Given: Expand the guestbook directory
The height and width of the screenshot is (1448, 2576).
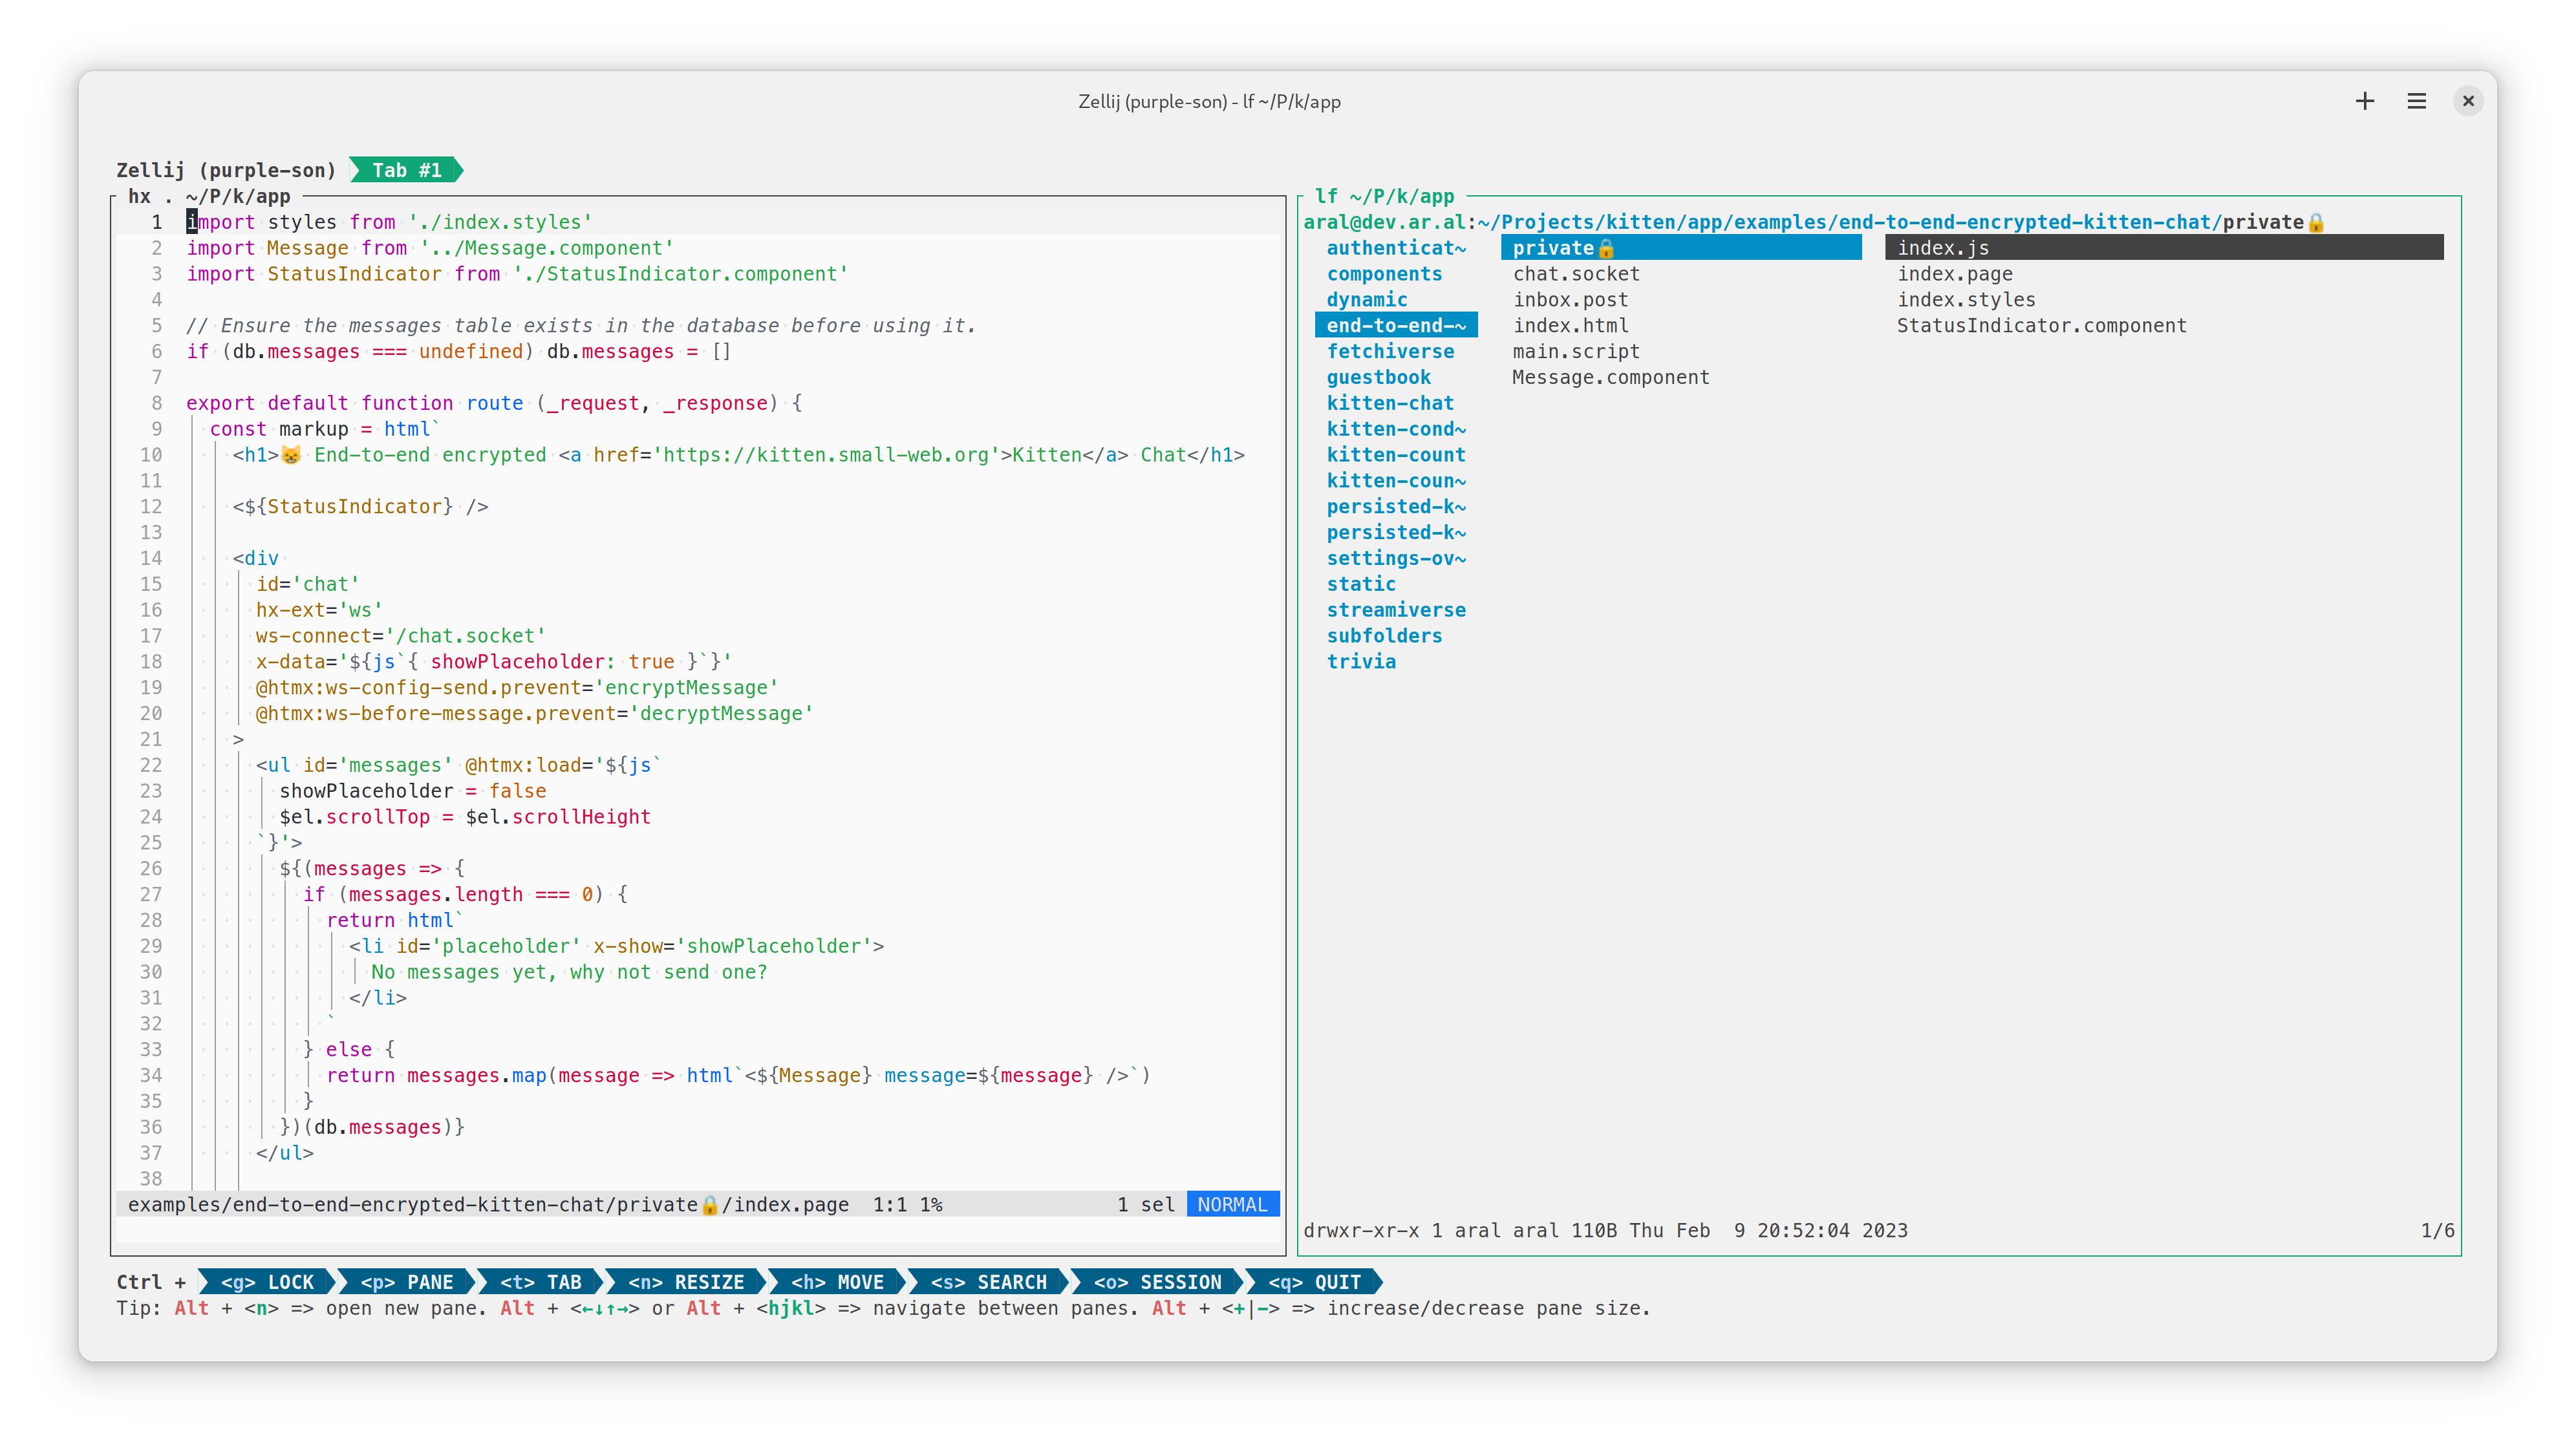Looking at the screenshot, I should click(1380, 377).
